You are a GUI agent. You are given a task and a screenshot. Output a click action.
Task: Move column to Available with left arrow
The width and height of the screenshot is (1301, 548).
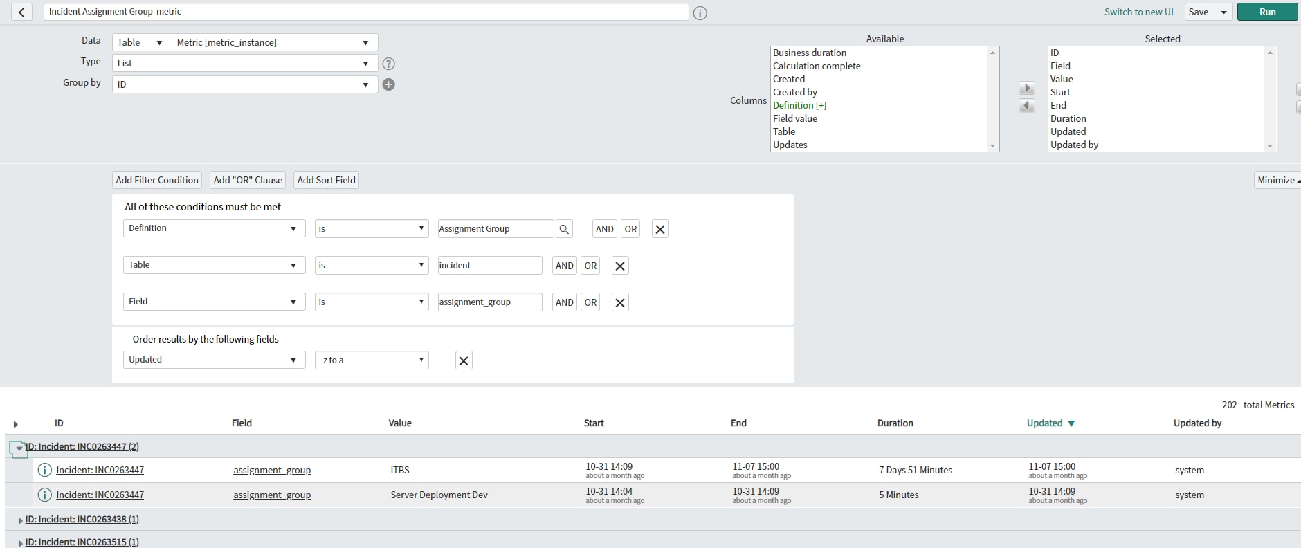tap(1027, 105)
